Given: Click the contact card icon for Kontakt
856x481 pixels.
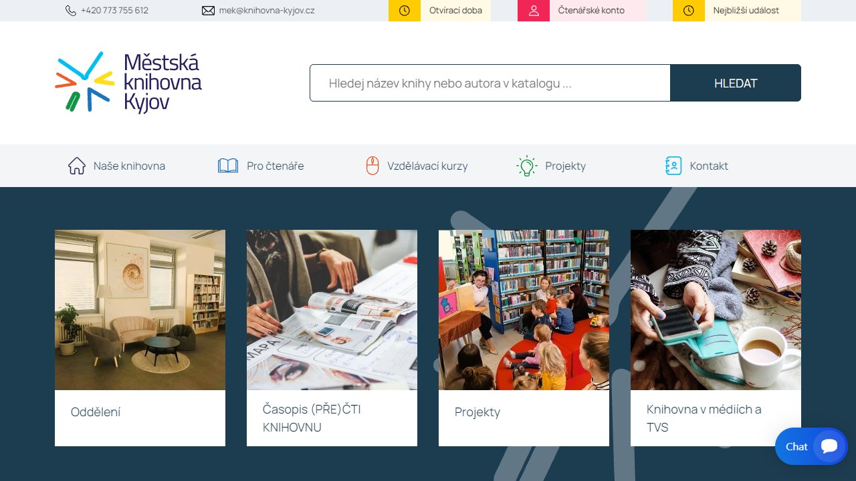Looking at the screenshot, I should pyautogui.click(x=673, y=166).
